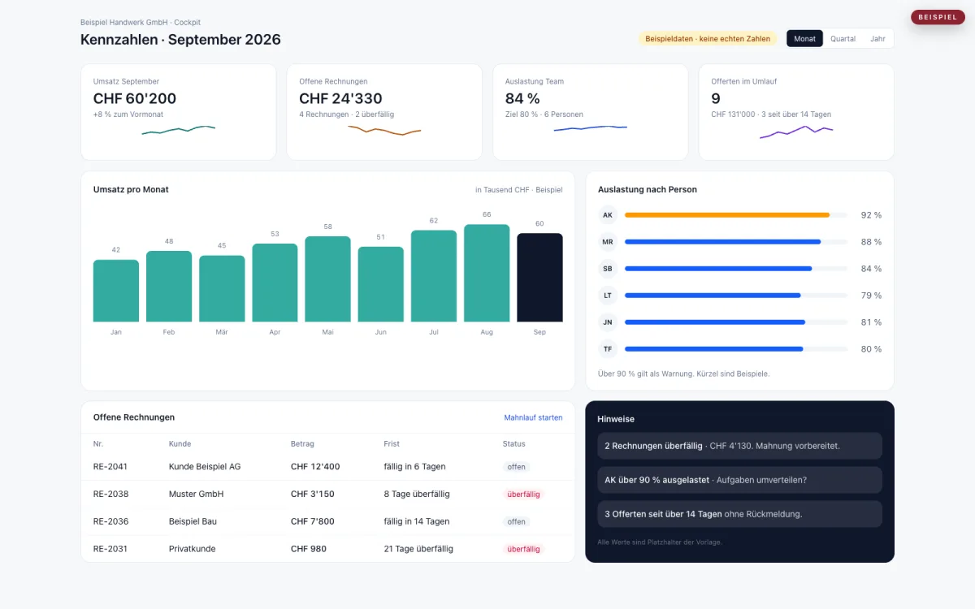Select the Jan bar in revenue chart

116,291
